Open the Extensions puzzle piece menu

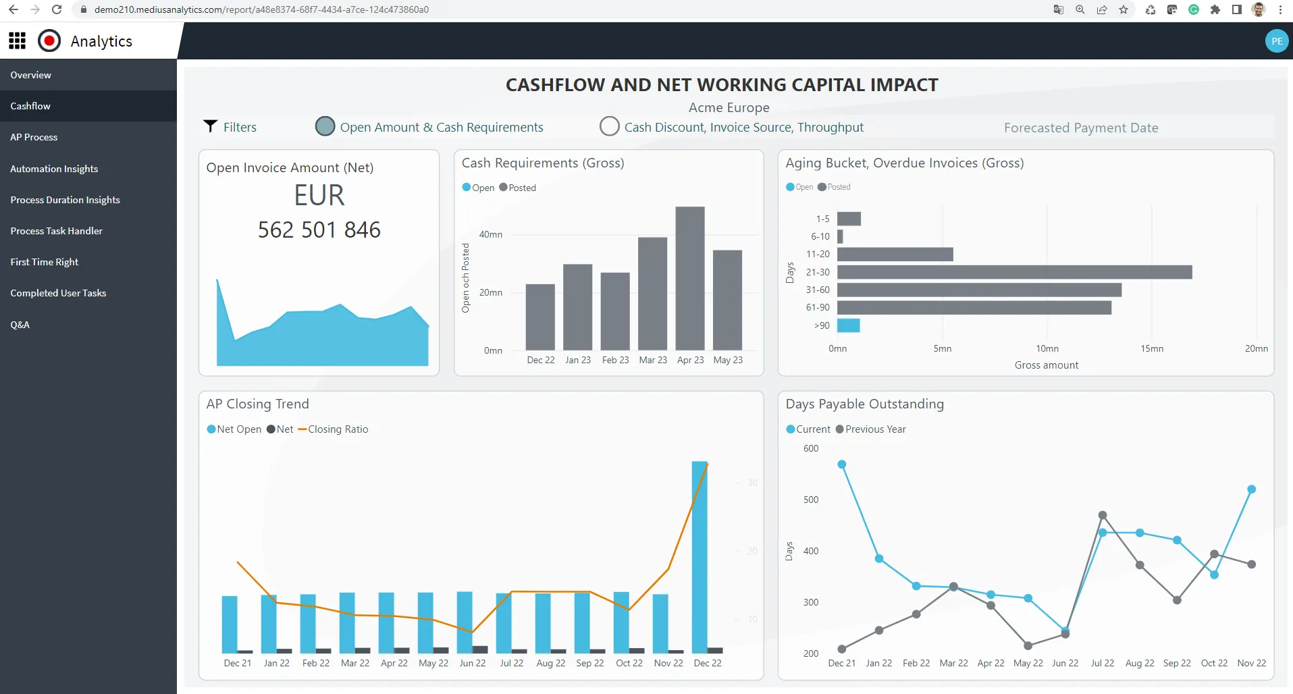click(x=1215, y=9)
